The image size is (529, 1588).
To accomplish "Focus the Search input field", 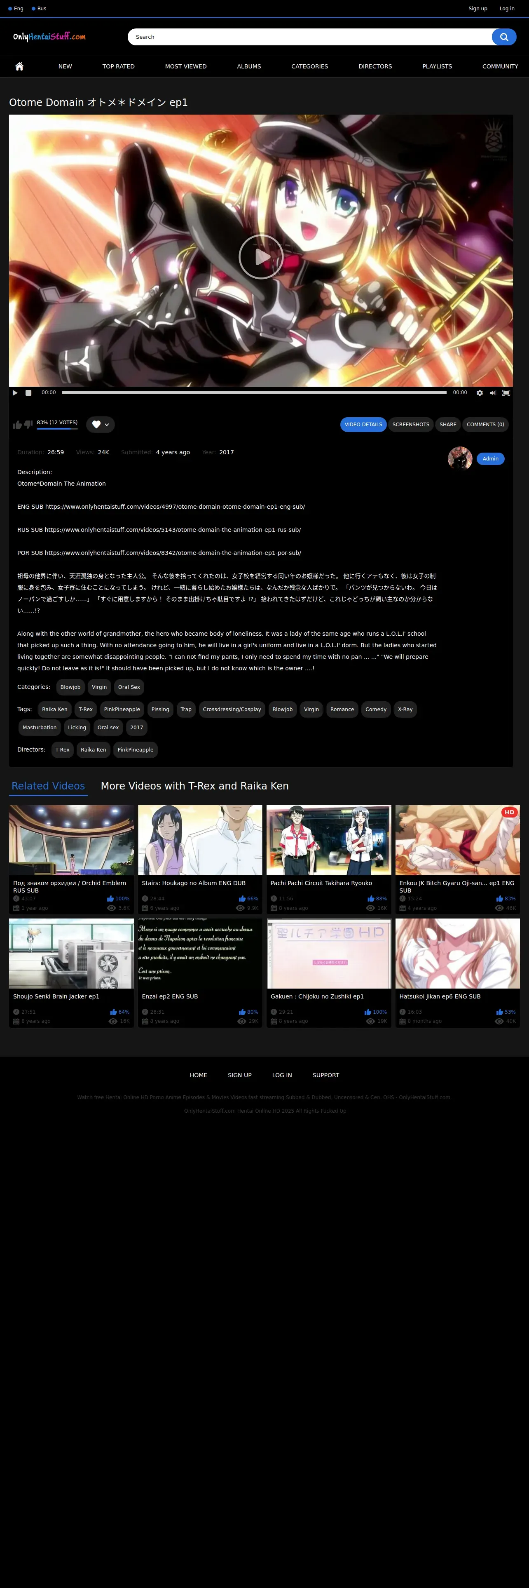I will coord(309,37).
